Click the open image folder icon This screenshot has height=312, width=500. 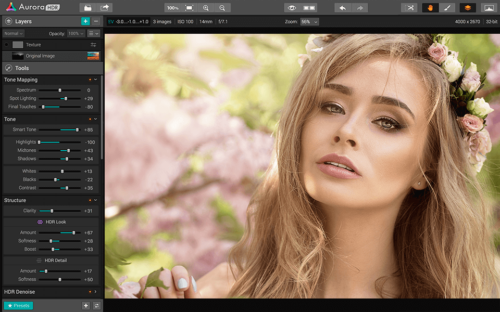tap(88, 8)
